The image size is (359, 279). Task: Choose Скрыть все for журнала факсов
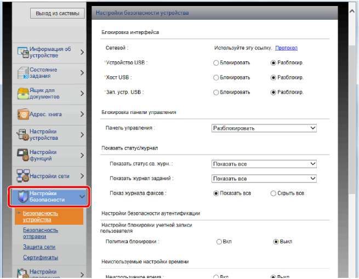coord(273,193)
